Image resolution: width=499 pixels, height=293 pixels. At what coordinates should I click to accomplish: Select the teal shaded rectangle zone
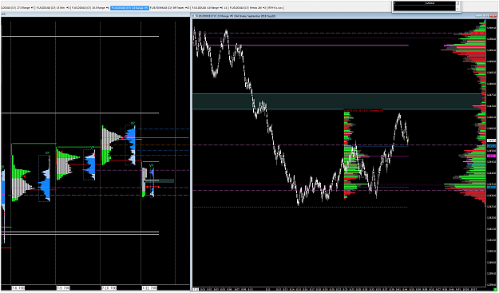pos(338,101)
